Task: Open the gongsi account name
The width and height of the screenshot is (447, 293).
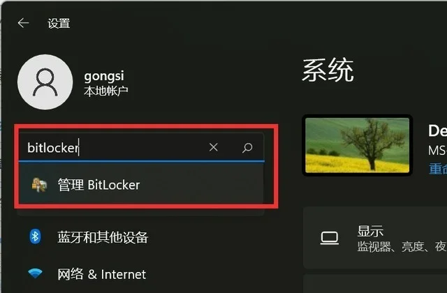Action: pos(104,76)
